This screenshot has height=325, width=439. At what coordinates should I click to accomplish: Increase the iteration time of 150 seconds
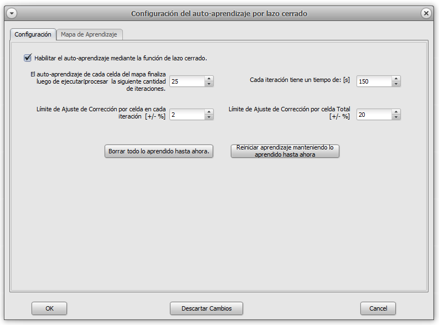(396, 79)
